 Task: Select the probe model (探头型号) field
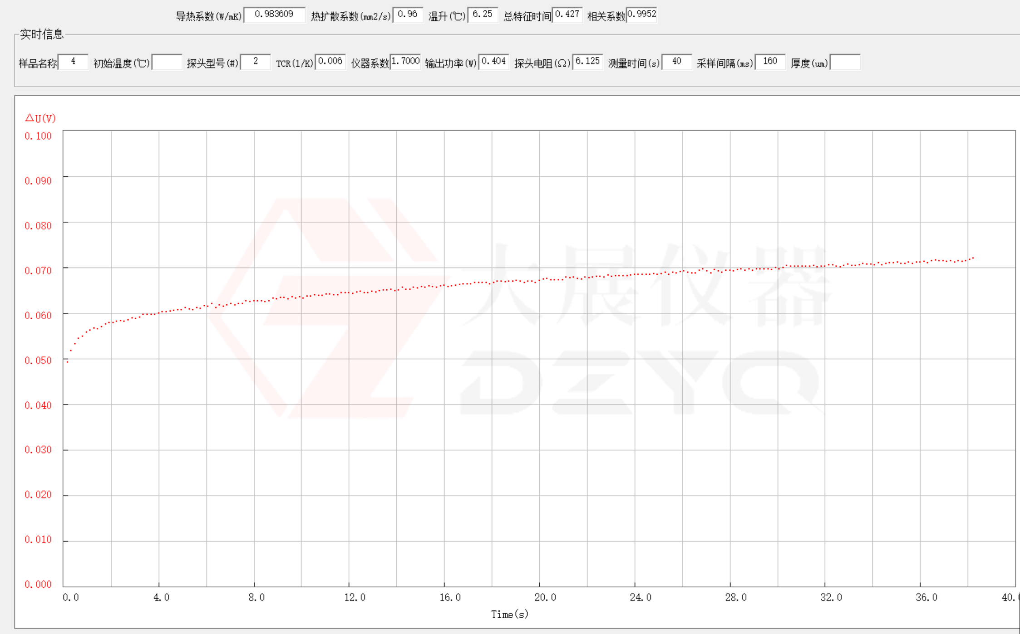255,62
